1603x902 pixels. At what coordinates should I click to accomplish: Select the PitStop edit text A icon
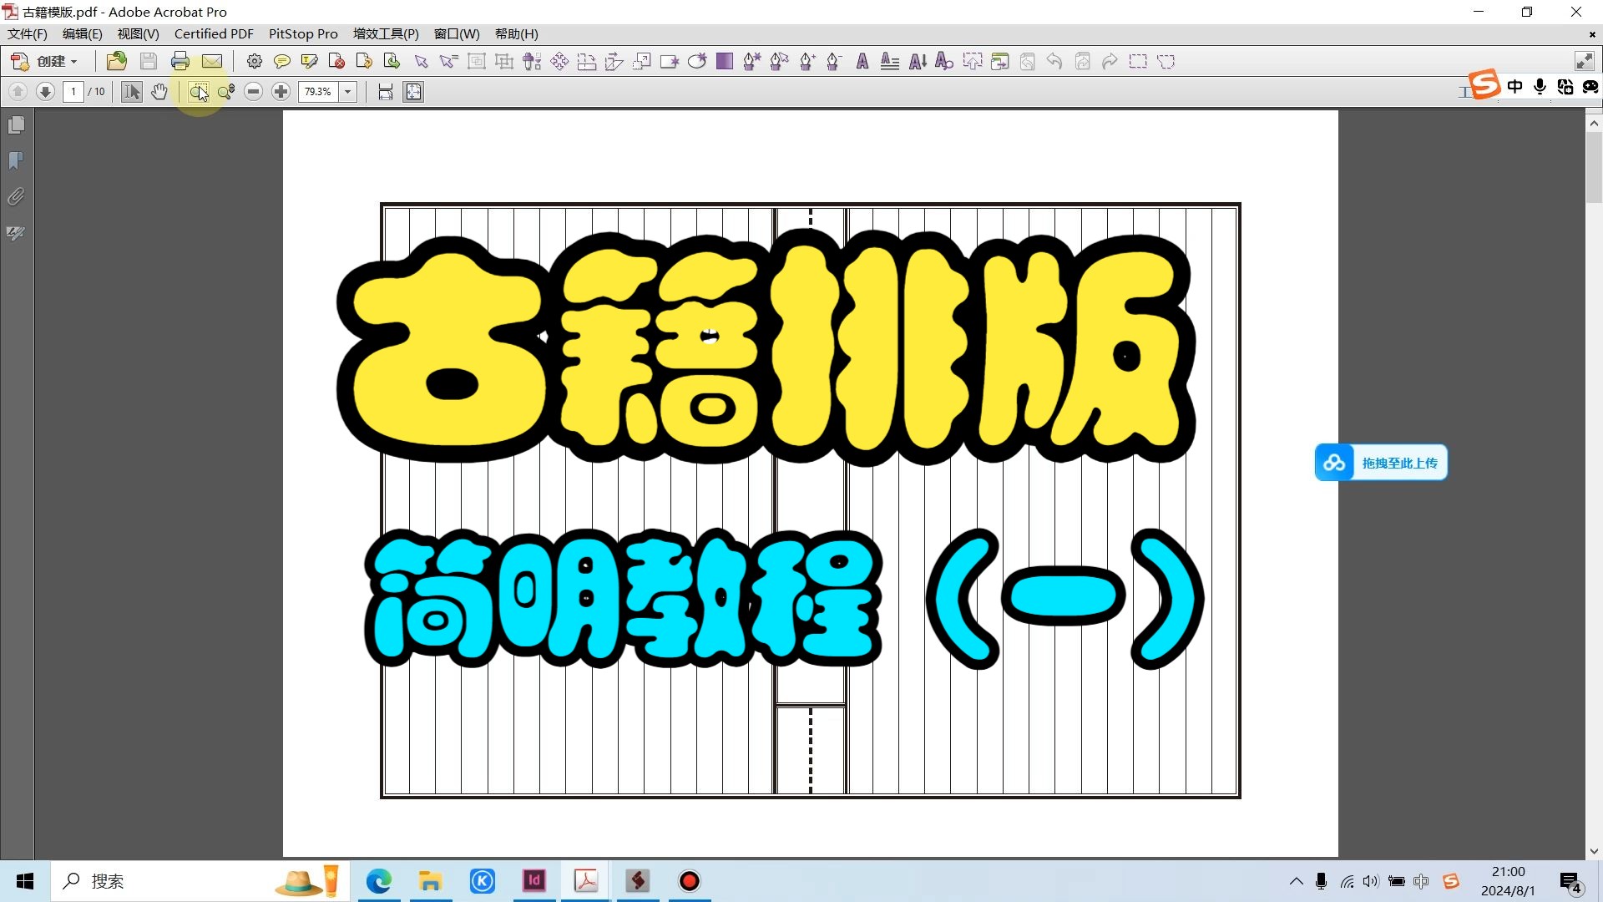862,61
